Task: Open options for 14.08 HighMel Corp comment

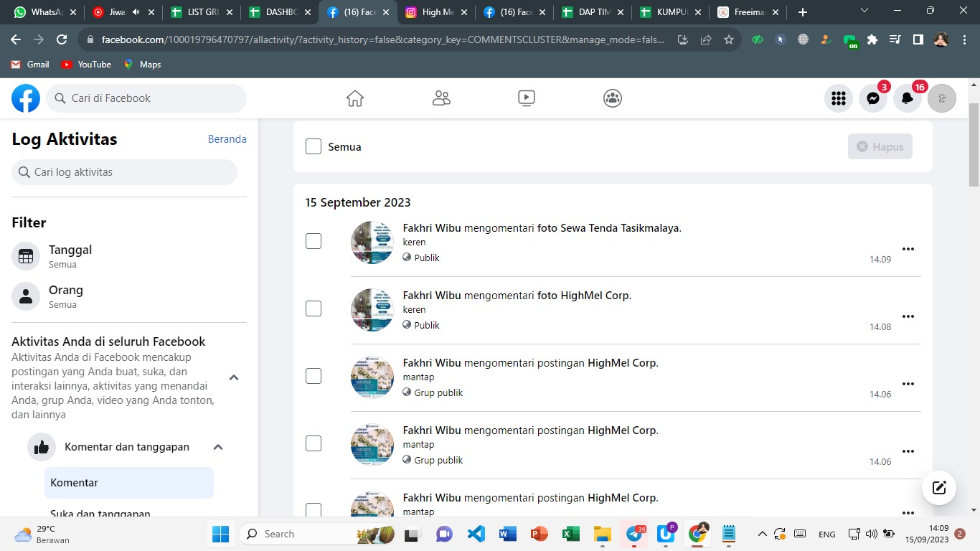Action: 908,316
